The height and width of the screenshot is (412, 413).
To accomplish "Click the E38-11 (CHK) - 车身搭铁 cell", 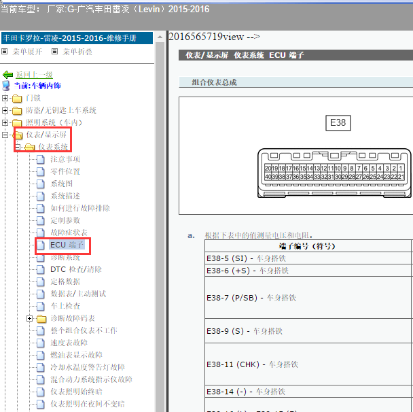I will (308, 364).
